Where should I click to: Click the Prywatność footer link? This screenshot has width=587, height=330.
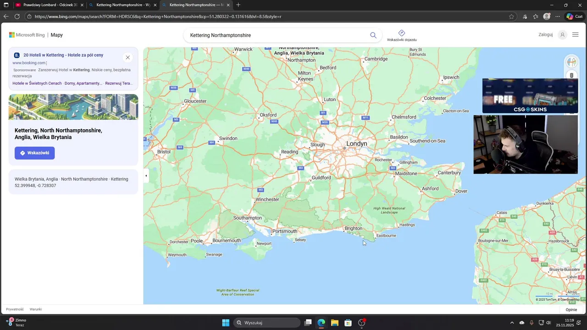point(15,309)
